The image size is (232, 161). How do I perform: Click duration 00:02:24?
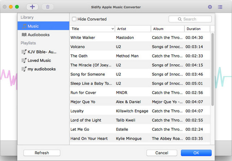coord(194,129)
